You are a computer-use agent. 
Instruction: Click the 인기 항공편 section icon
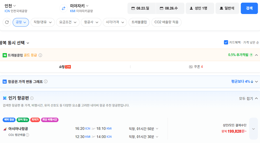click(5, 98)
